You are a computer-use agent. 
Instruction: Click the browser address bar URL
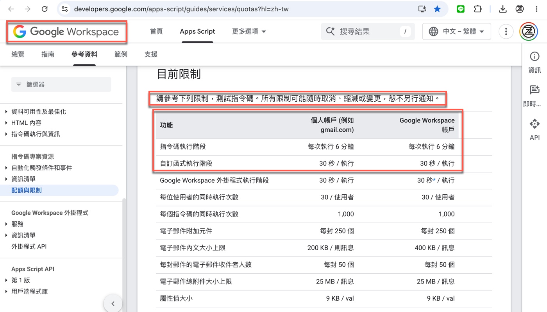181,9
